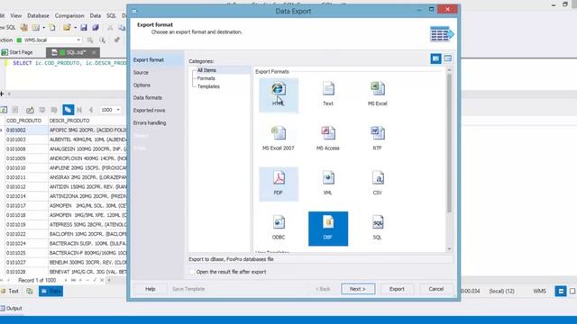Open the WMS.local connection dropdown
This screenshot has height=324, width=577.
click(78, 40)
